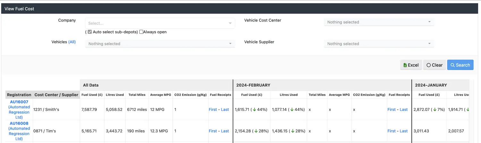The height and width of the screenshot is (143, 481).
Task: Open vehicle AU16007 registration link
Action: click(19, 102)
